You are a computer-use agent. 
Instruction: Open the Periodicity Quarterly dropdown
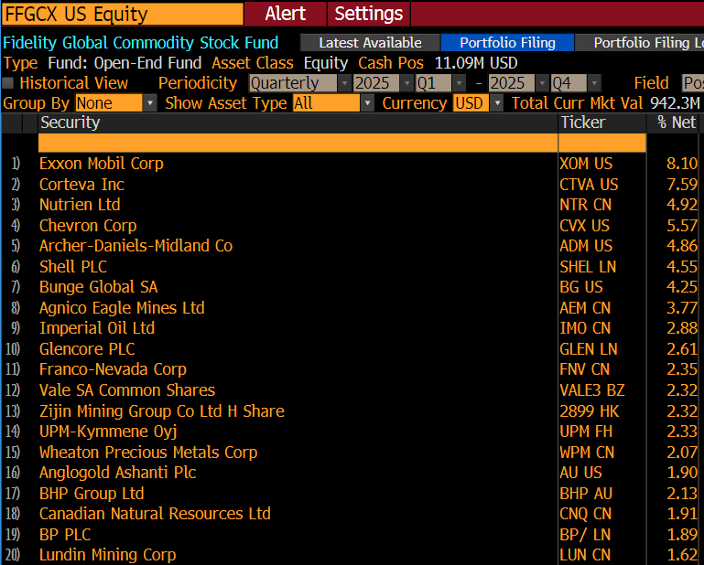click(x=299, y=83)
